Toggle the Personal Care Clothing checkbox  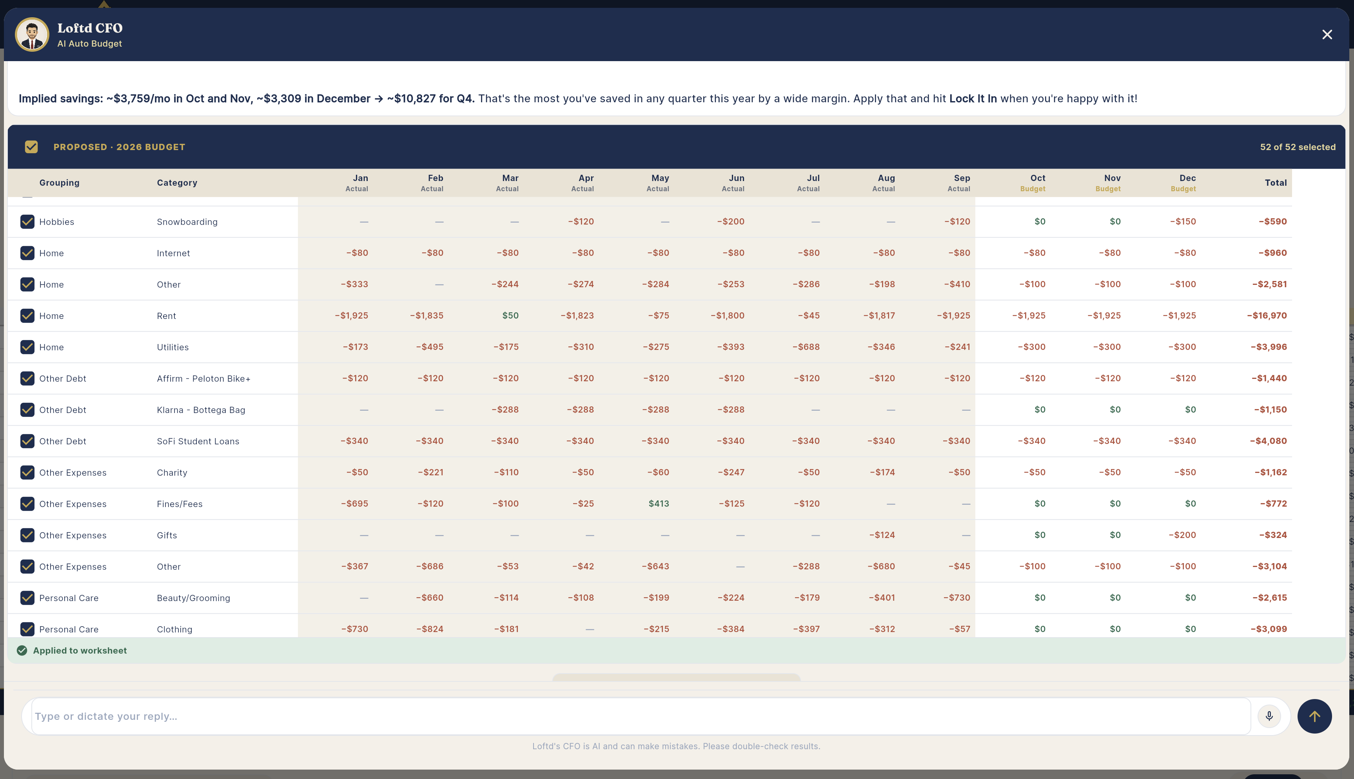pos(27,629)
